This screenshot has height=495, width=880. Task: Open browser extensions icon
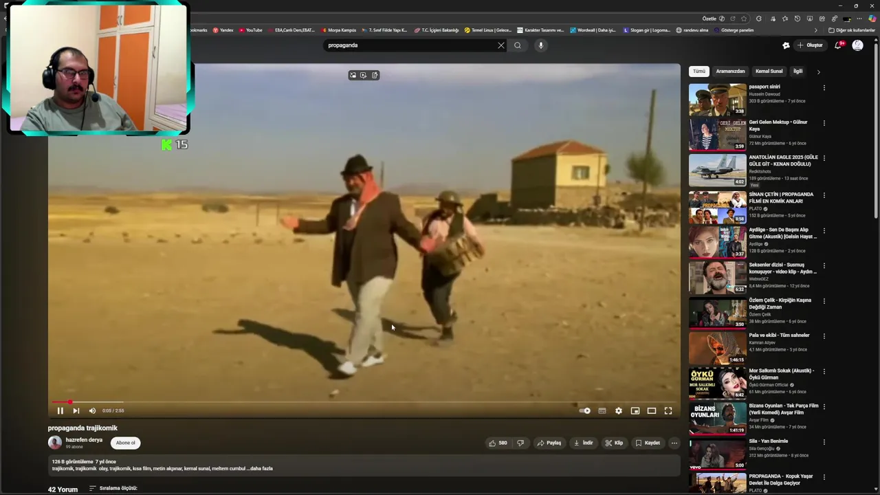point(759,19)
